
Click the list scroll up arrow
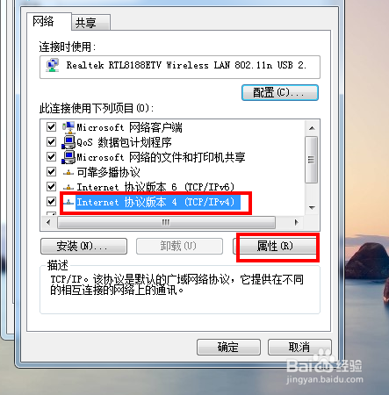click(x=312, y=128)
